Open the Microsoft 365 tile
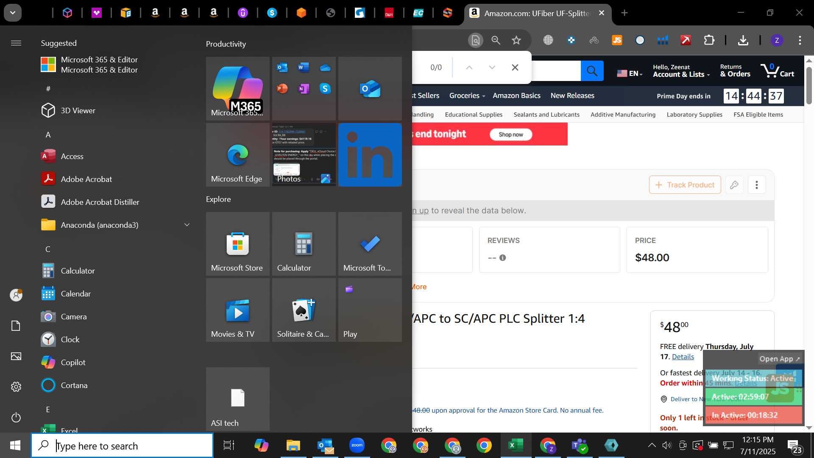Screen dimensions: 814x458 (x=238, y=89)
